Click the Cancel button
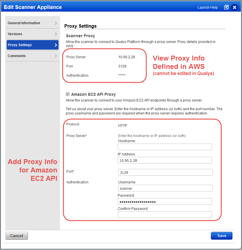Image resolution: width=242 pixels, height=250 pixels. coord(16,236)
